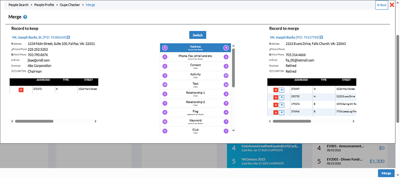Image resolution: width=400 pixels, height=178 pixels.
Task: Select Phone, Fax, eMail and etc. category
Action: pos(196,57)
